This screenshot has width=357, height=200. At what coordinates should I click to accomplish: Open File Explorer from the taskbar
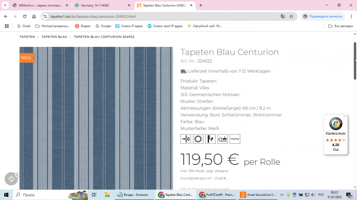107,195
